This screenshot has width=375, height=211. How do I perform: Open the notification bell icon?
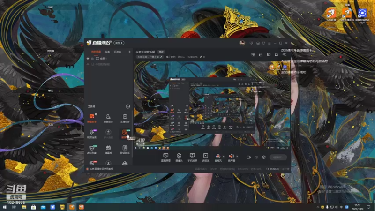coord(276,55)
